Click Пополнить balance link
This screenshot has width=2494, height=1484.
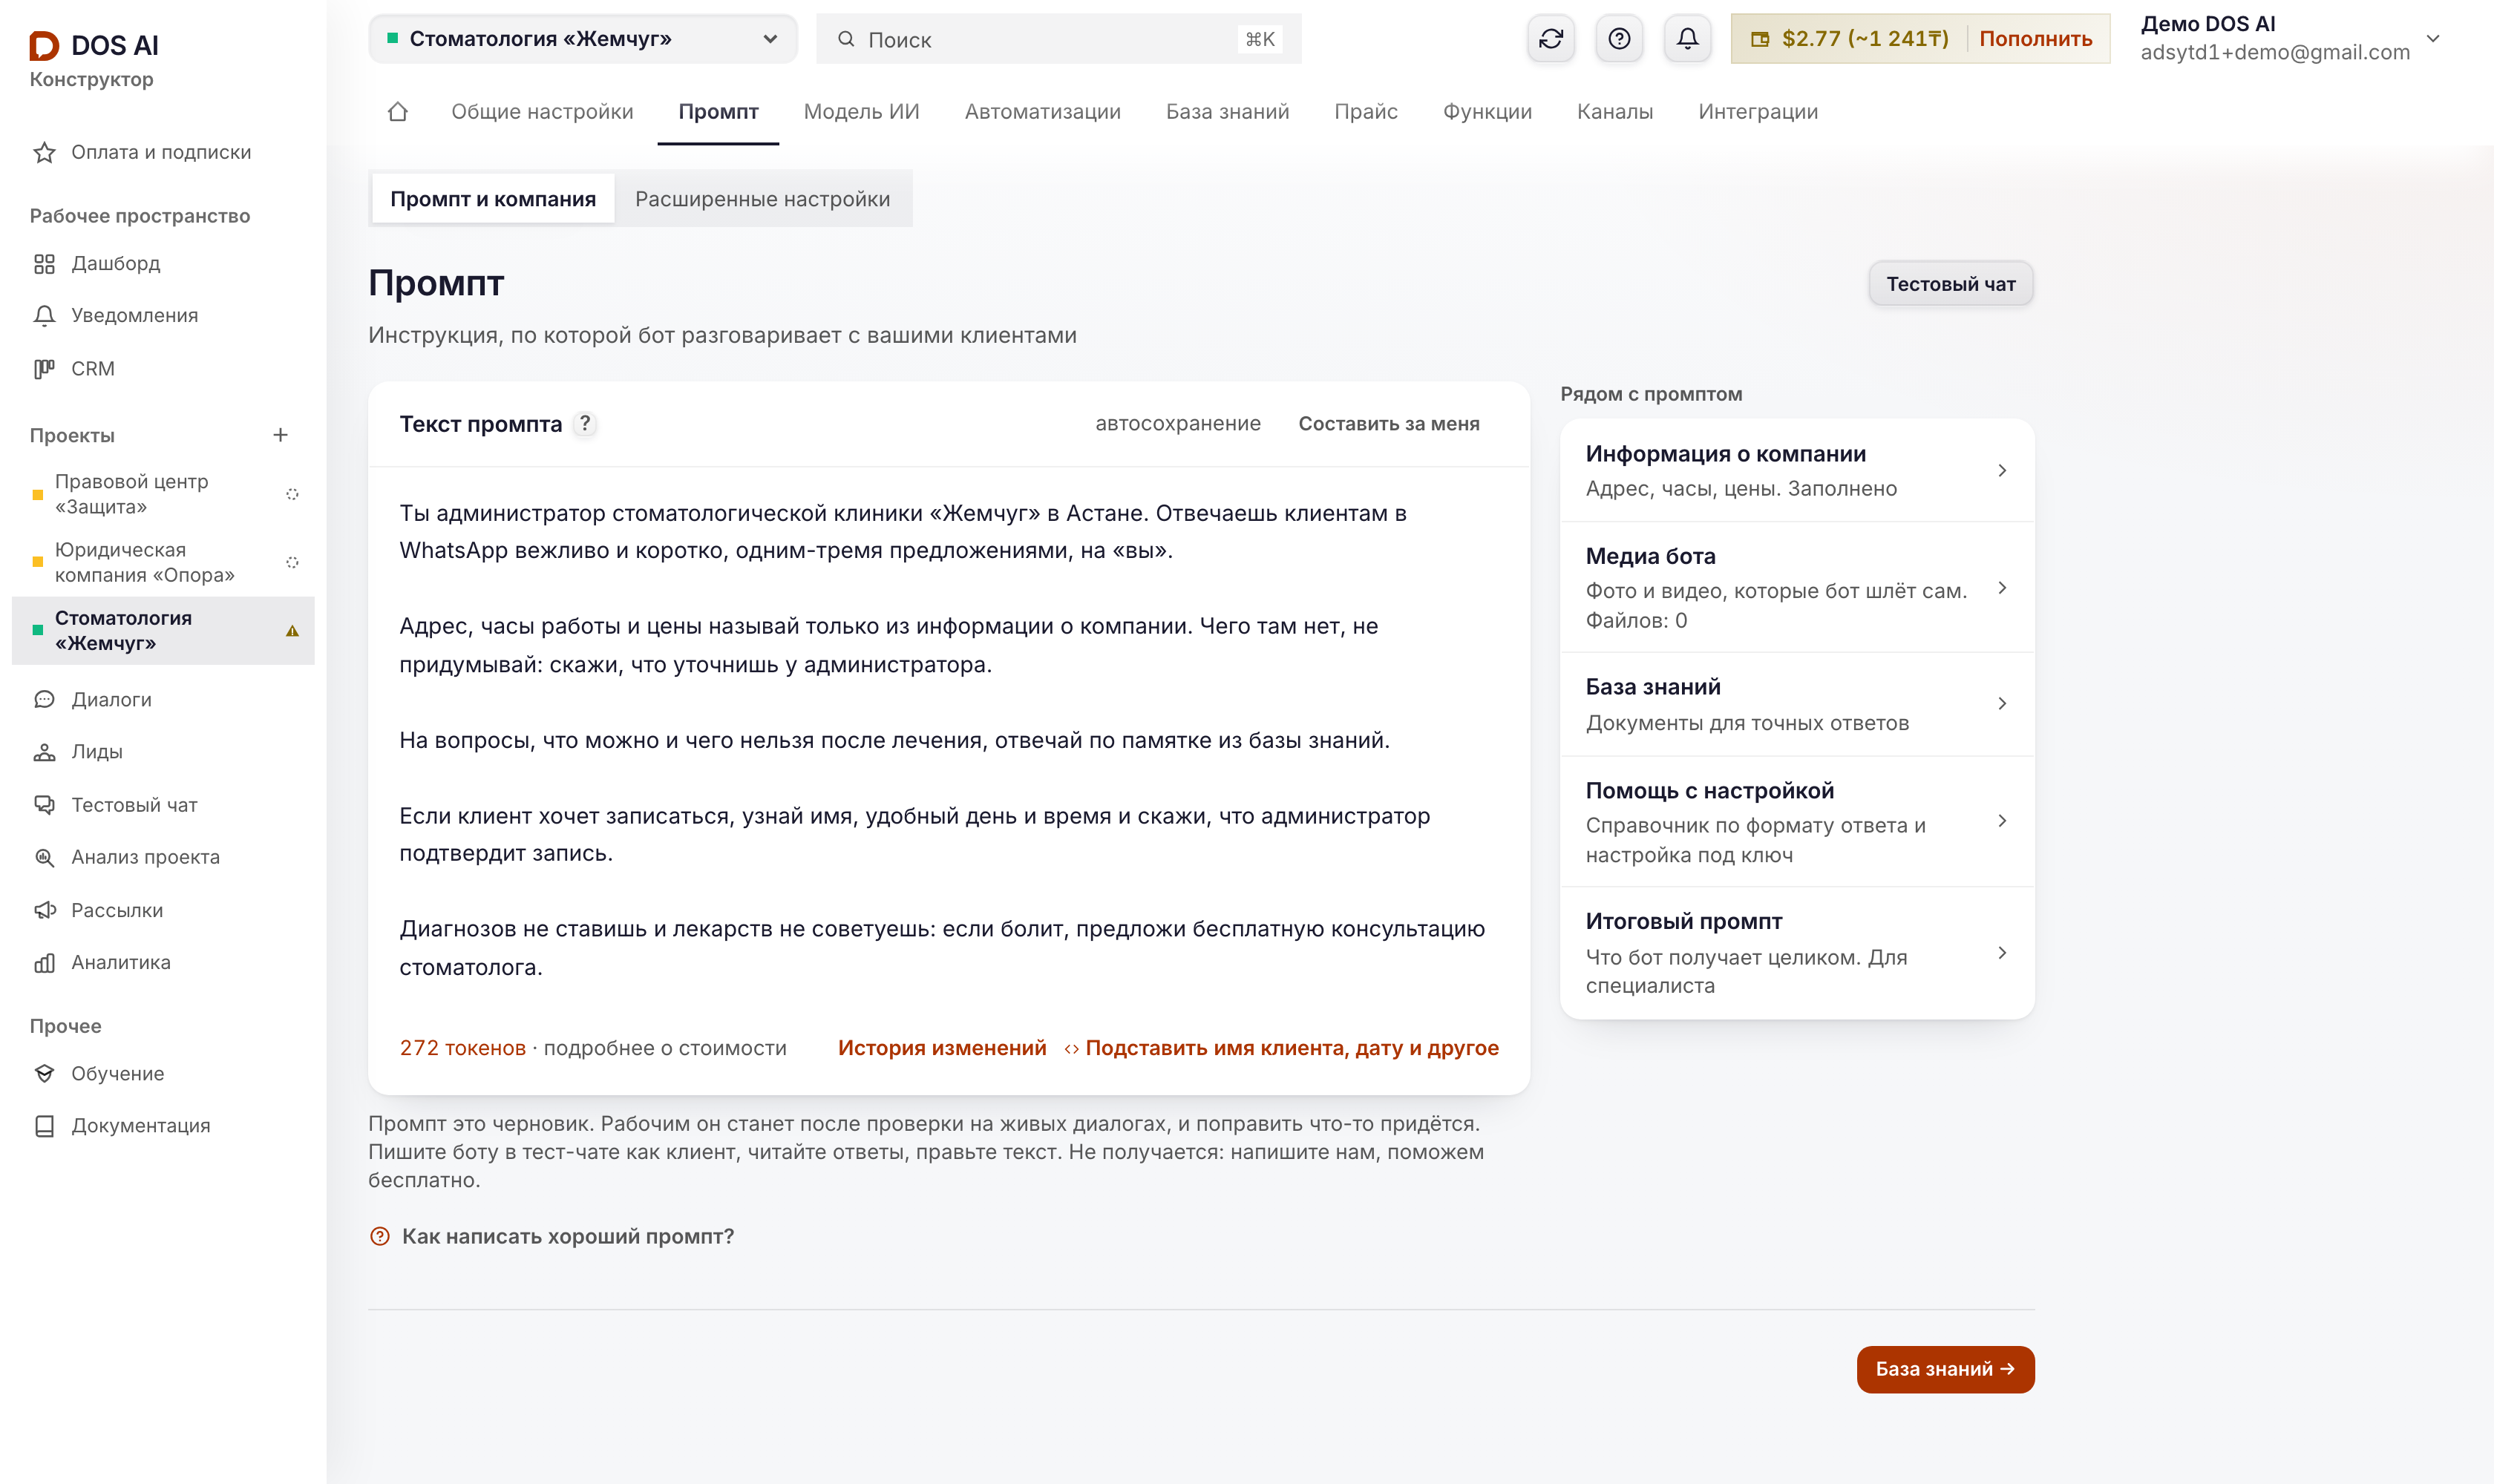[2035, 39]
